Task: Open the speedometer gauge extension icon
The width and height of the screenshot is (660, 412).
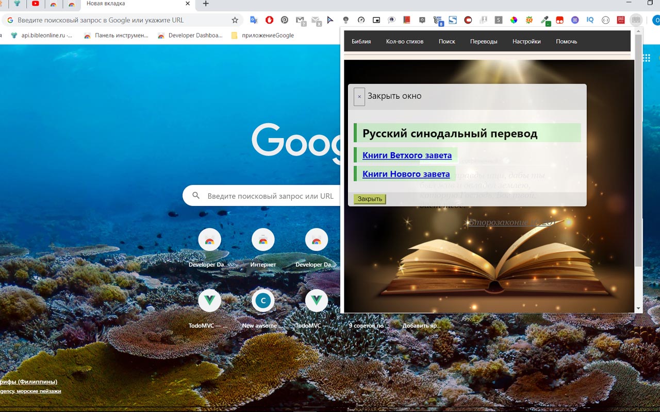Action: [x=361, y=20]
